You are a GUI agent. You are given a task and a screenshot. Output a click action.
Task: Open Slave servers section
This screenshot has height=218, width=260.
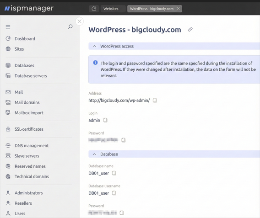click(27, 156)
